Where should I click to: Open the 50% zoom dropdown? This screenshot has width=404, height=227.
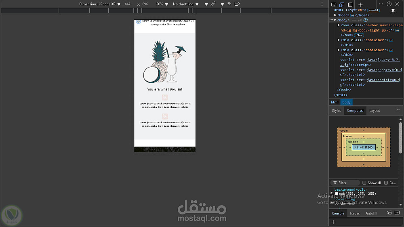(162, 4)
